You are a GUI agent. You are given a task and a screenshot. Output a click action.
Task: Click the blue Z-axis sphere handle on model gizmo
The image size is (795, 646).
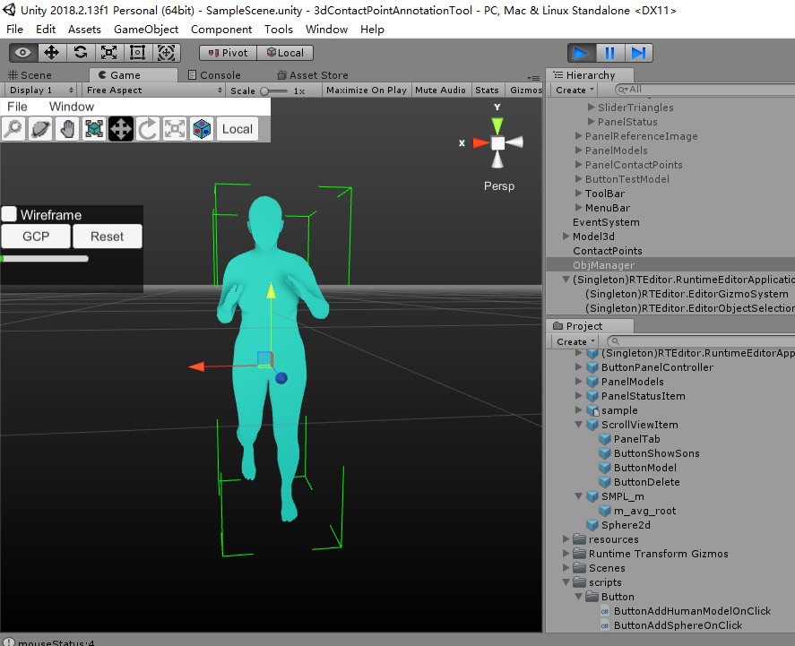[x=281, y=378]
